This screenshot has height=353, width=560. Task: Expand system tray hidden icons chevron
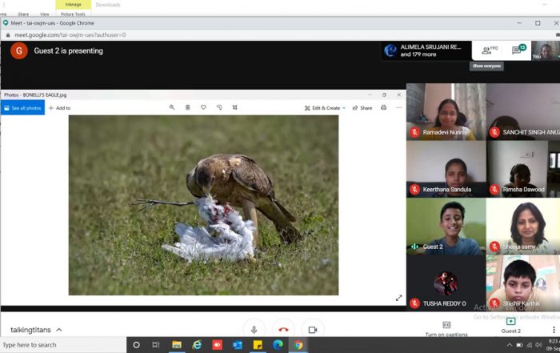tap(510, 345)
